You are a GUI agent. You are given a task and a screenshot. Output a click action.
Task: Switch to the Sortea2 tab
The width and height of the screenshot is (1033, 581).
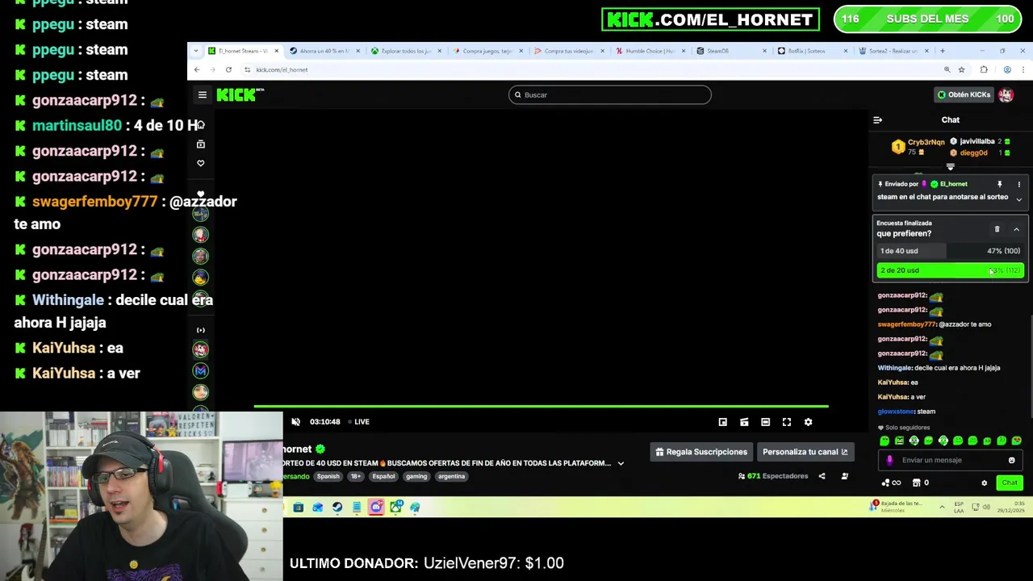(x=892, y=51)
